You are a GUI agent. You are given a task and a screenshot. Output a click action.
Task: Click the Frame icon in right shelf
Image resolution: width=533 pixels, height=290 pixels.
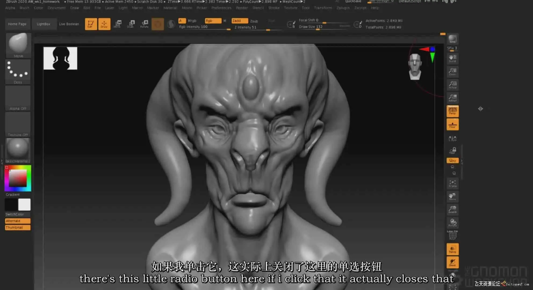click(x=452, y=184)
